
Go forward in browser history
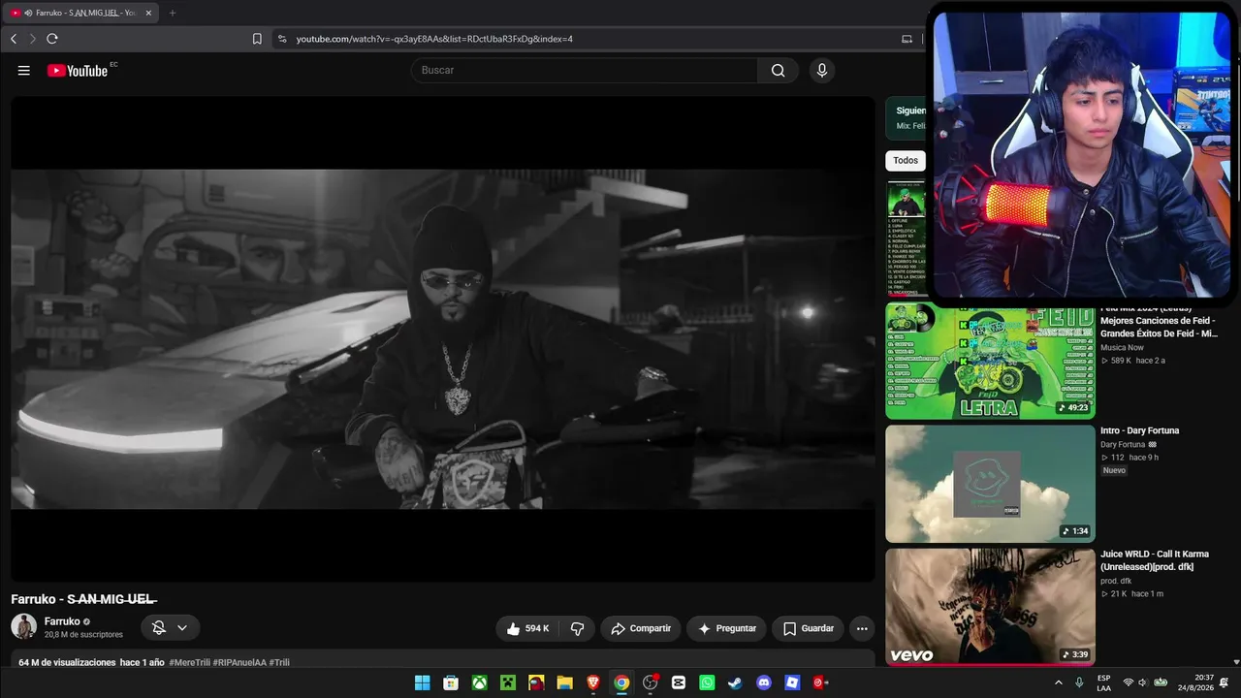32,39
